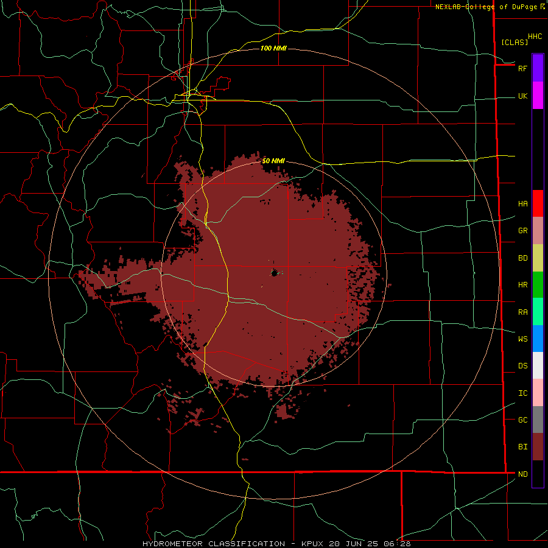Click the 'KPUX' radar site identifier

[312, 544]
